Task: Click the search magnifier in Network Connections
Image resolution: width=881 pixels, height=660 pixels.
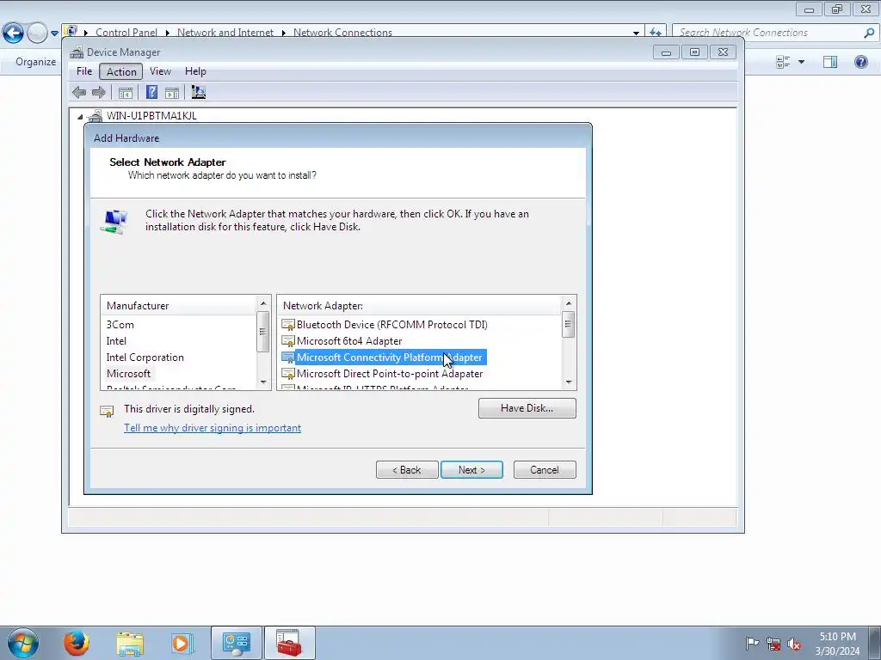Action: click(869, 33)
